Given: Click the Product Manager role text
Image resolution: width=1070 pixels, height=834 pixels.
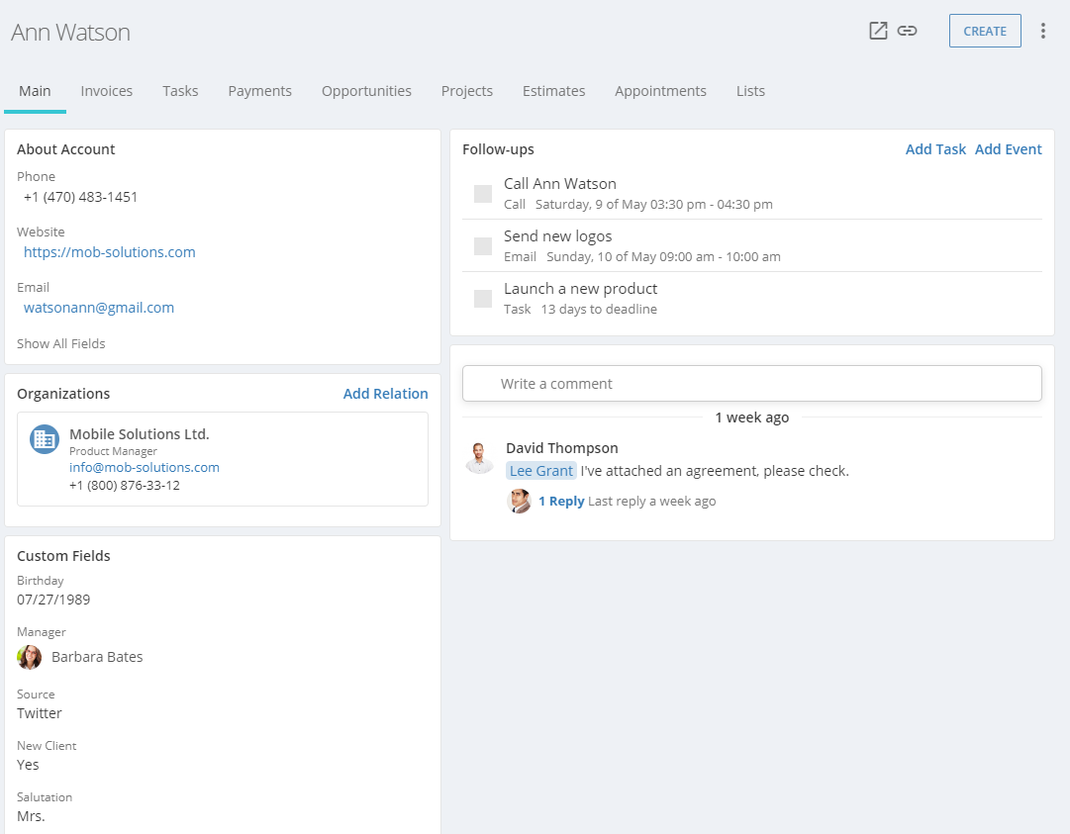Looking at the screenshot, I should 113,451.
